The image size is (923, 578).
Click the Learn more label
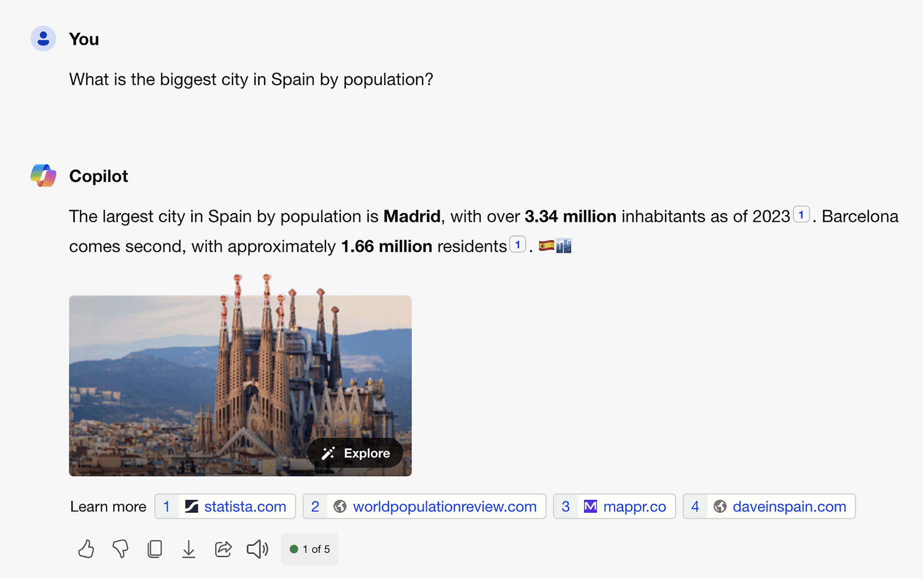pyautogui.click(x=108, y=506)
